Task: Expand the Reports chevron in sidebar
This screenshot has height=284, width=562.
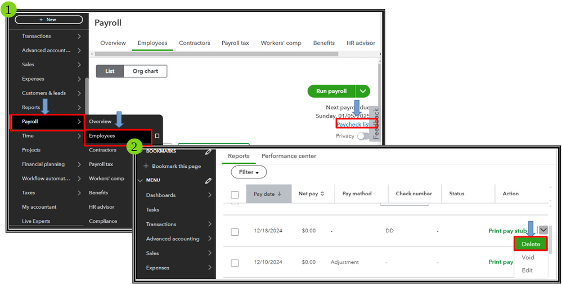Action: [x=79, y=107]
